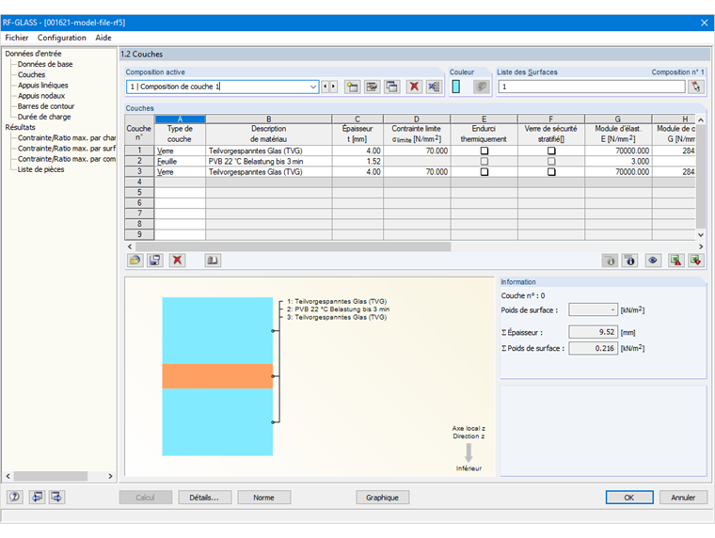Select Couches in the navigation tree
715x538 pixels.
(31, 74)
